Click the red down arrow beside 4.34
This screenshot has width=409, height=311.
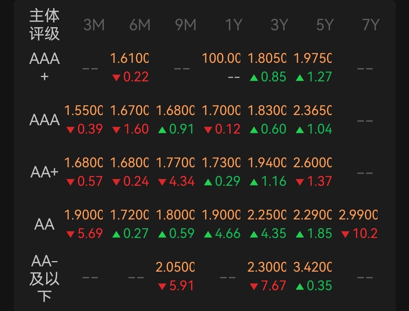pyautogui.click(x=162, y=182)
